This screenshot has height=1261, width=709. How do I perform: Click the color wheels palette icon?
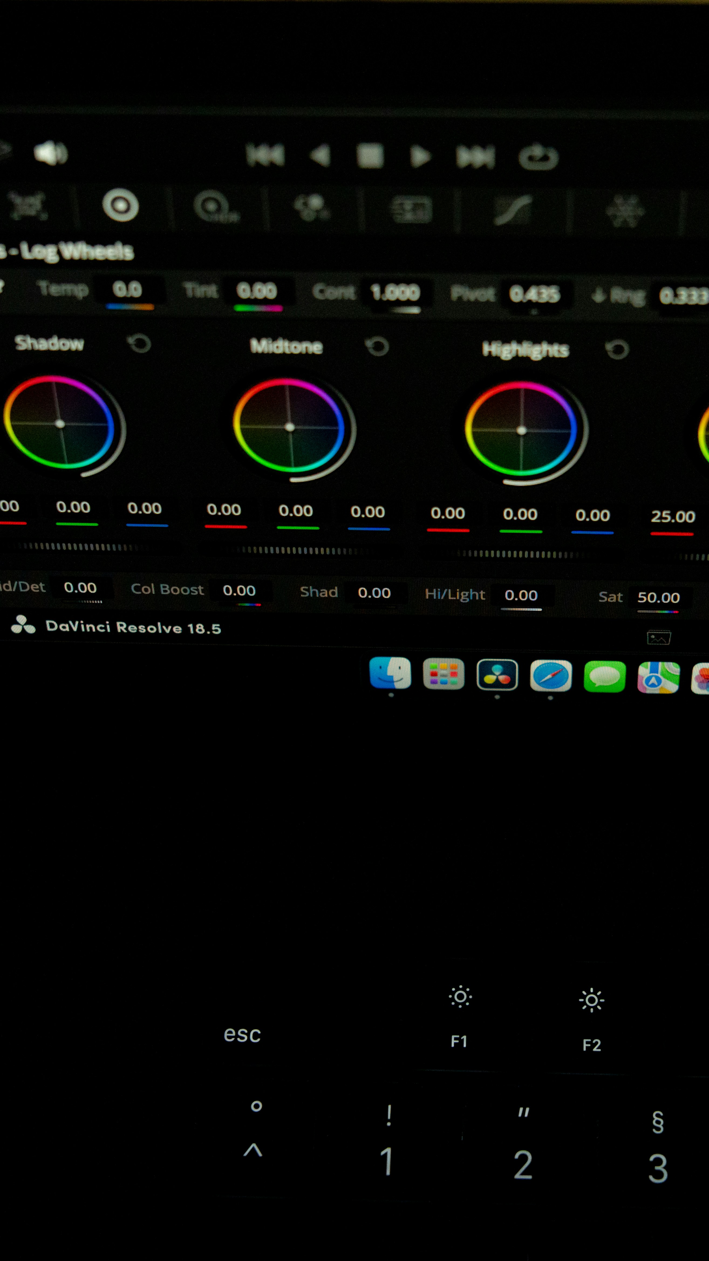[120, 205]
